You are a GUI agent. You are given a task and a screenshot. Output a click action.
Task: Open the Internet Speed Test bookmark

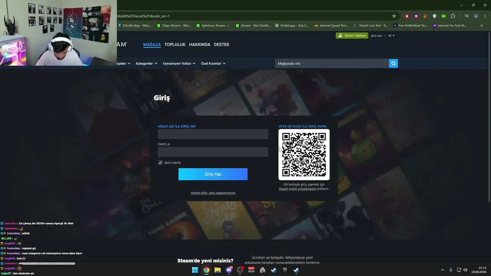click(x=331, y=26)
